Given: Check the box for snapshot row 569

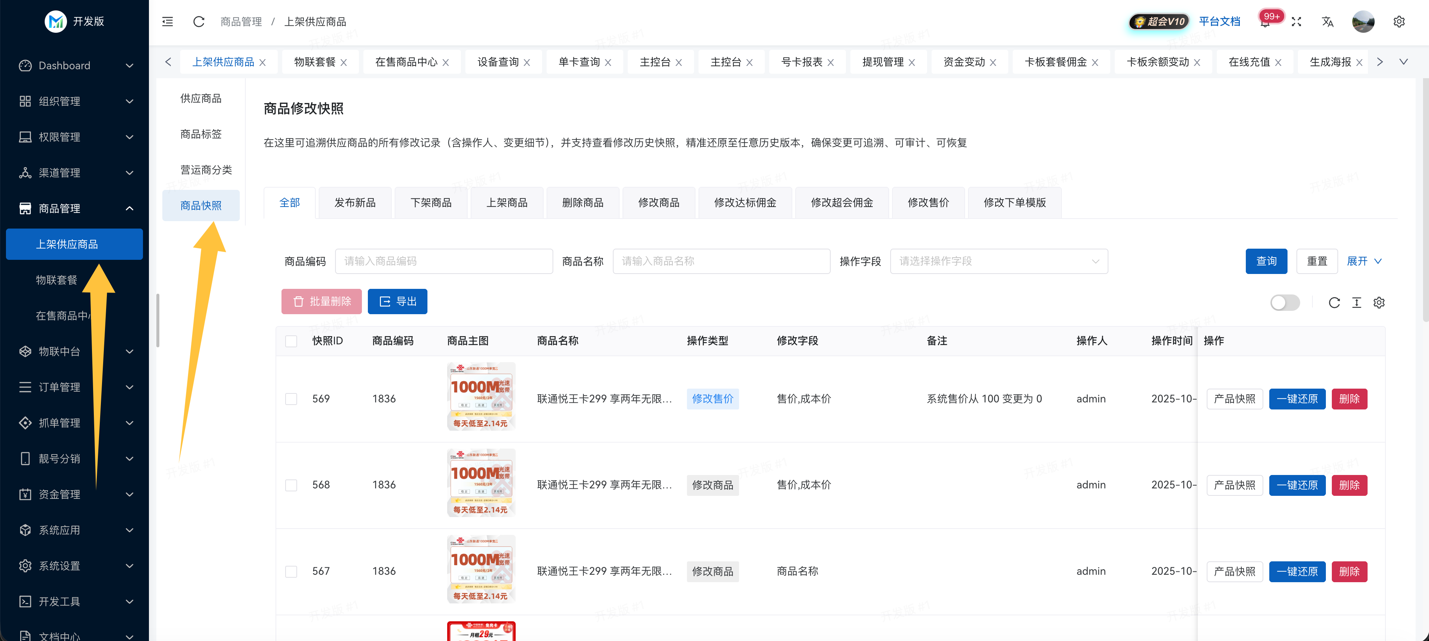Looking at the screenshot, I should pos(291,399).
